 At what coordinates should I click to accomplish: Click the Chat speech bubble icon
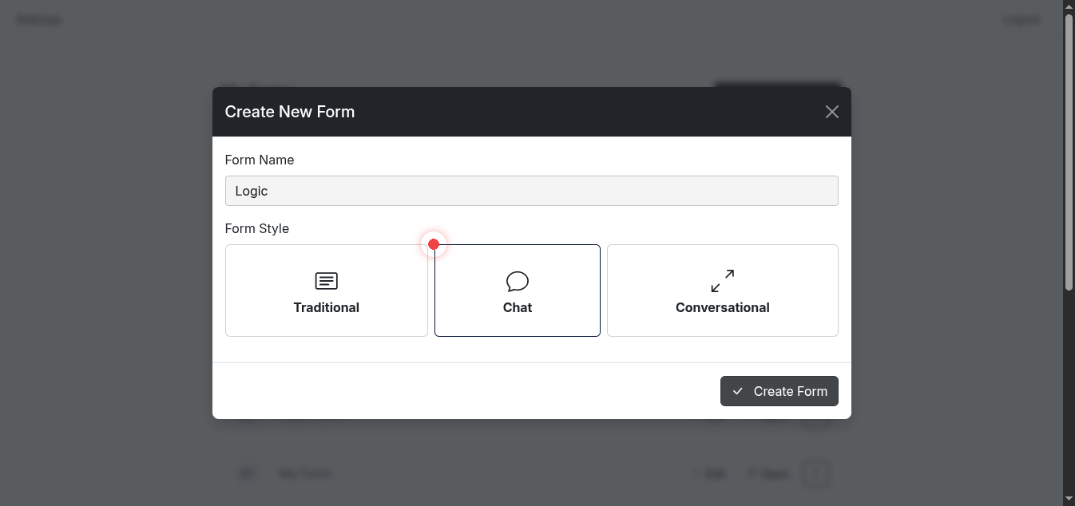[x=518, y=281]
